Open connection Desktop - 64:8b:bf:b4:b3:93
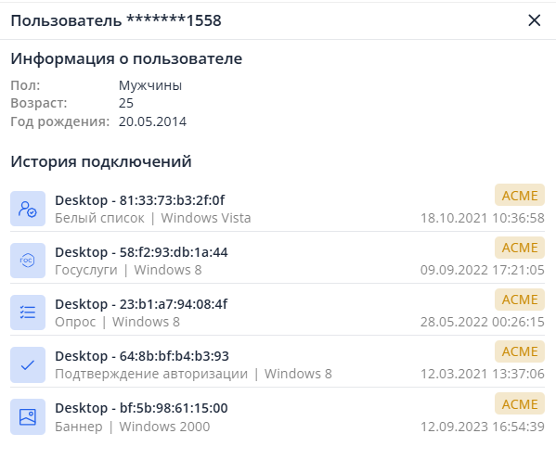The width and height of the screenshot is (556, 472). click(x=278, y=364)
